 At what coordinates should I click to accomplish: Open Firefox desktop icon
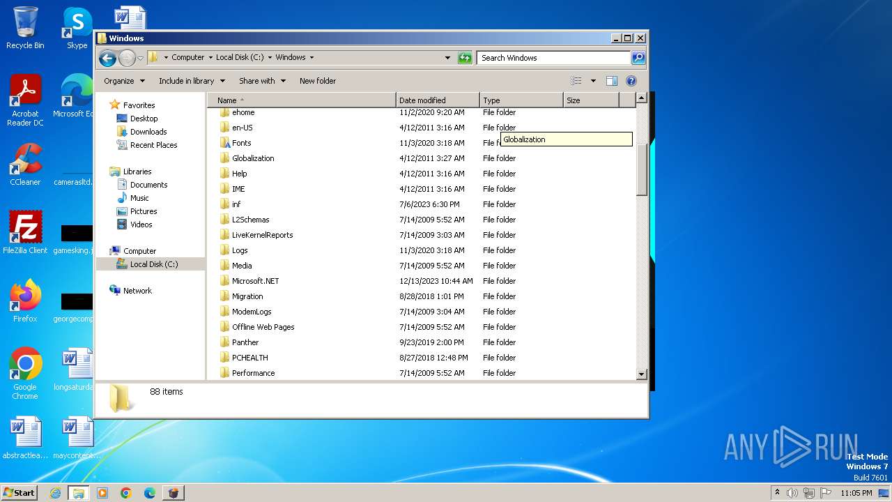(25, 301)
